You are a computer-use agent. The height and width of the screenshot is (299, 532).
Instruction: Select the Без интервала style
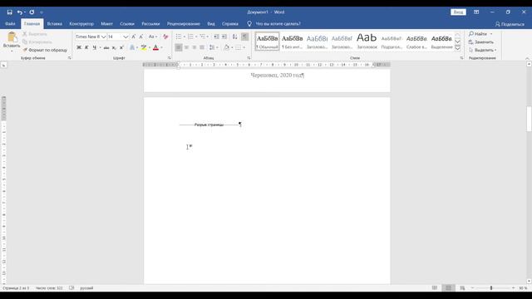292,42
